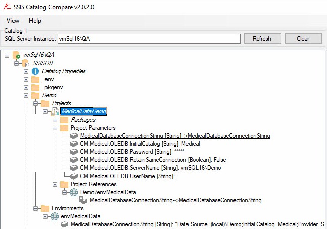The width and height of the screenshot is (327, 229).
Task: Select the Catalog Properties node
Action: (64, 71)
